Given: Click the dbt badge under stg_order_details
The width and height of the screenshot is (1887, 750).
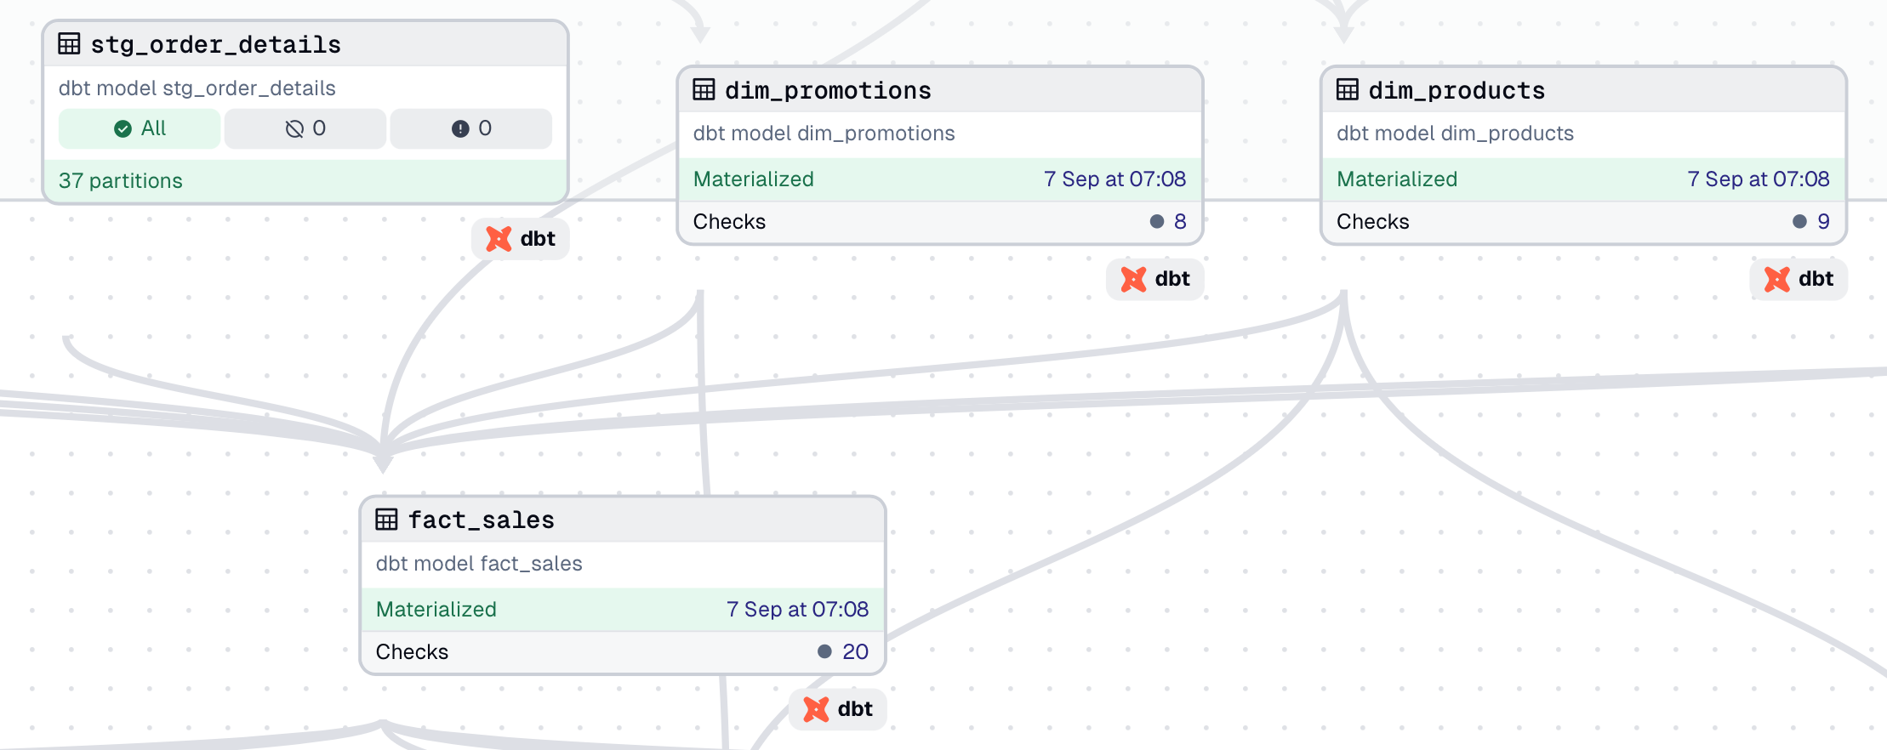Looking at the screenshot, I should [520, 239].
